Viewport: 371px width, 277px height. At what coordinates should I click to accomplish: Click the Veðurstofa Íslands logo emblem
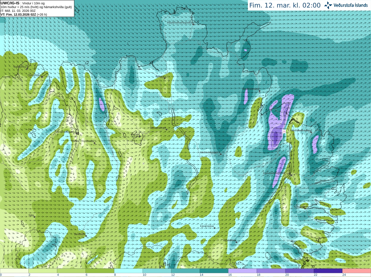pos(328,5)
